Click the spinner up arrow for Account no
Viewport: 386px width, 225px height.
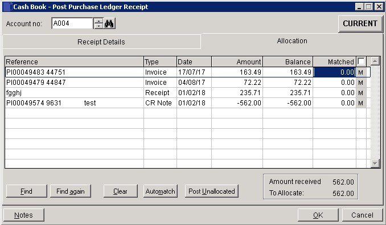coord(98,21)
